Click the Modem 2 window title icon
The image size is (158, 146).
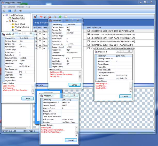point(42,96)
